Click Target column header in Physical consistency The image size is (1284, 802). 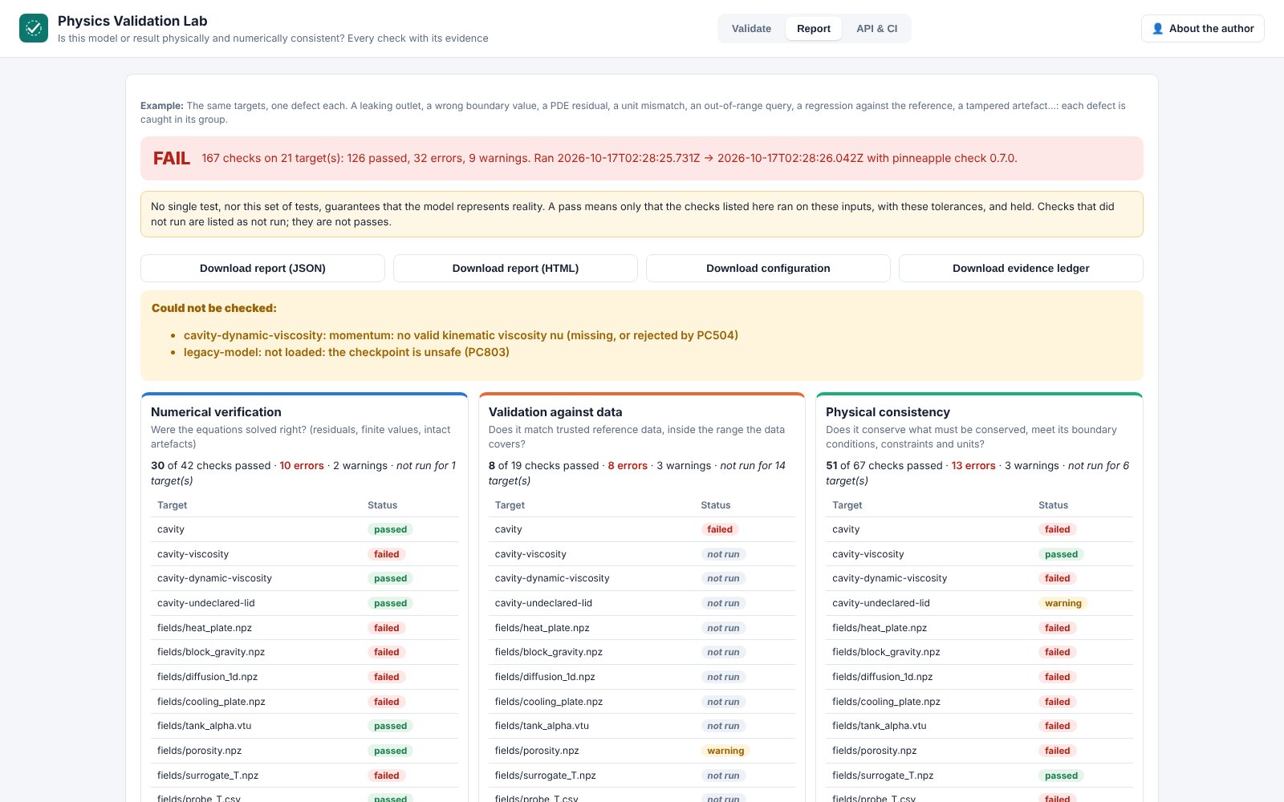tap(847, 505)
